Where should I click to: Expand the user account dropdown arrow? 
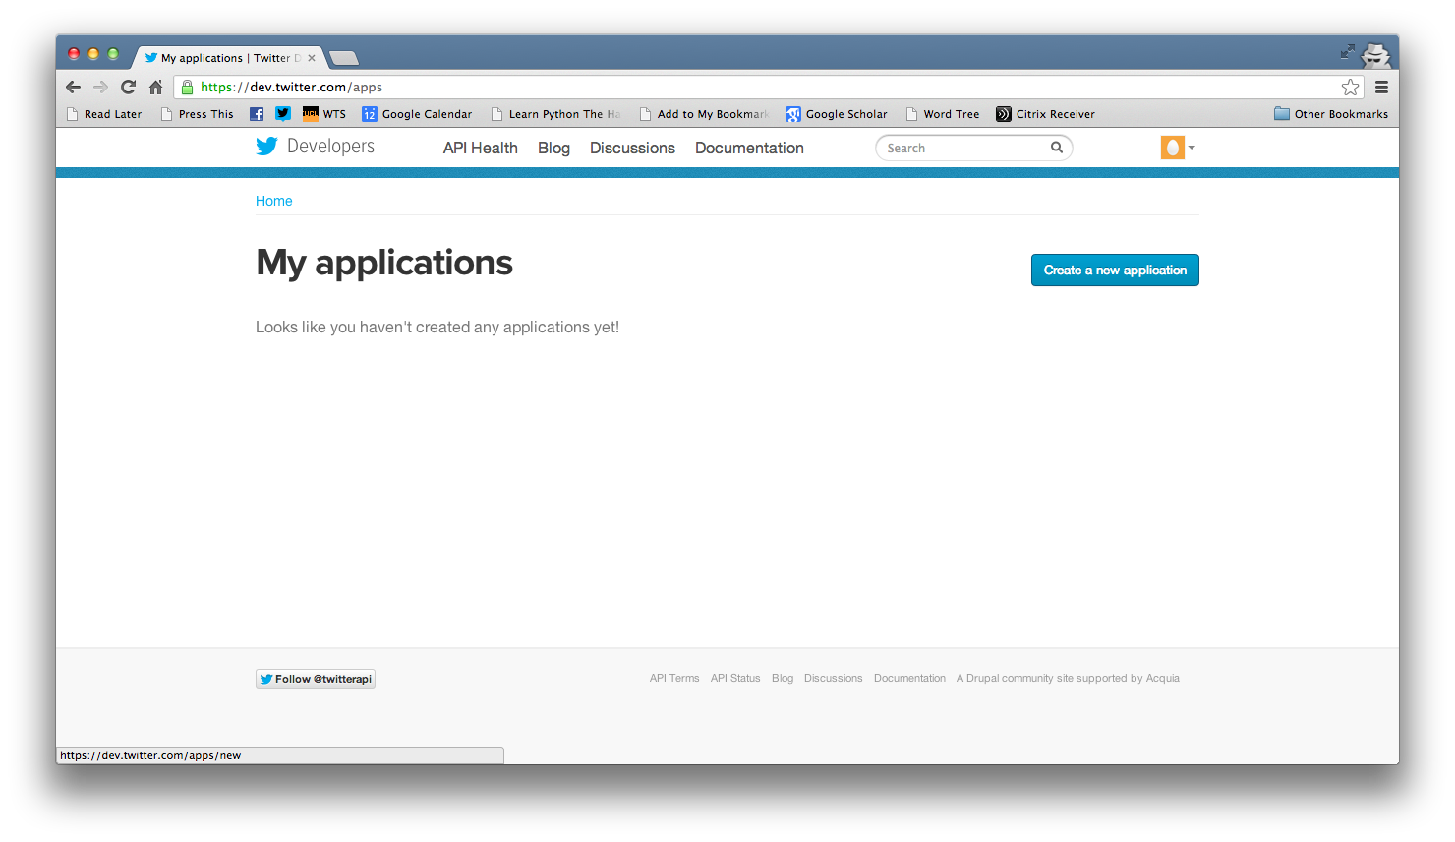point(1192,148)
